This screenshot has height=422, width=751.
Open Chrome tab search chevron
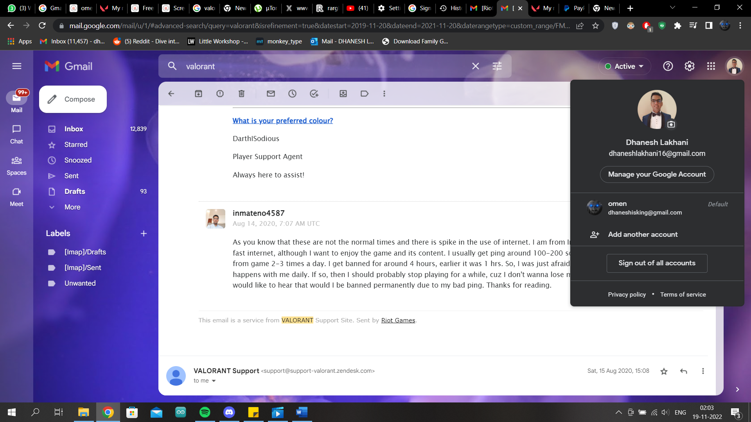673,8
